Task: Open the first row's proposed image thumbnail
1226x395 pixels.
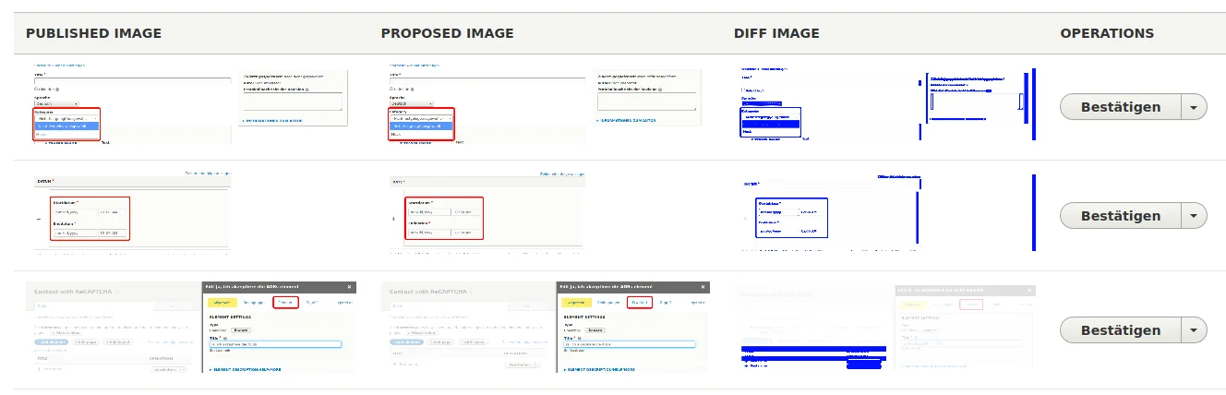Action: [545, 102]
